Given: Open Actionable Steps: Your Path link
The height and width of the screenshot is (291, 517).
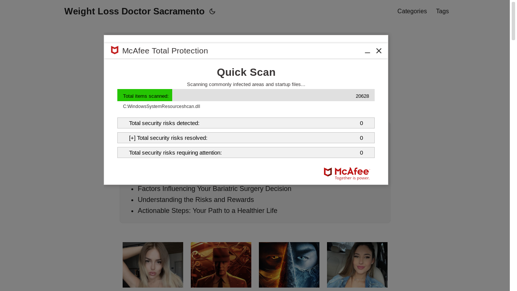Looking at the screenshot, I should [207, 211].
